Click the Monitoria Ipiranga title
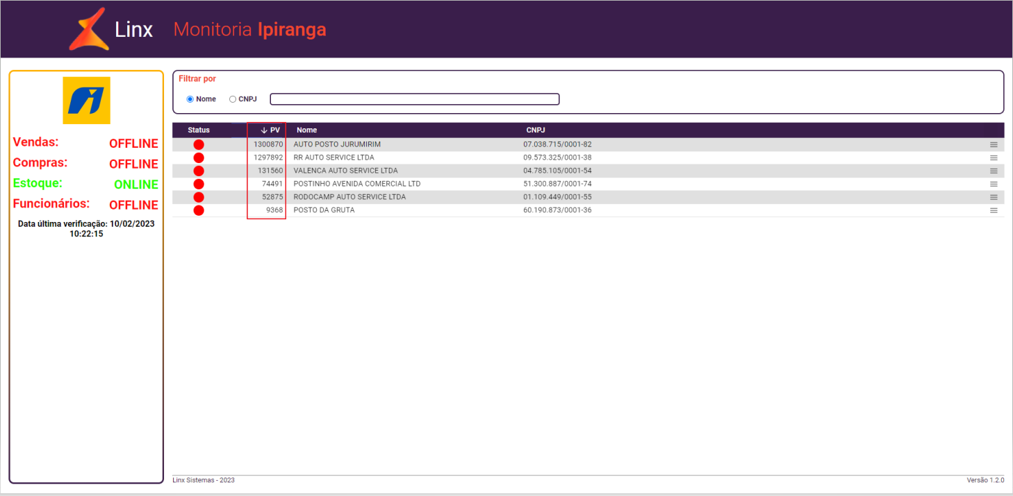The height and width of the screenshot is (496, 1013). click(x=249, y=30)
